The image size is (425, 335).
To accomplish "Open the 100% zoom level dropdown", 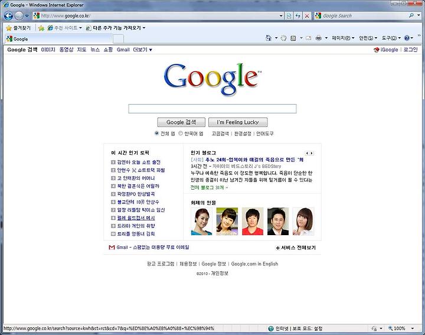I will 413,329.
